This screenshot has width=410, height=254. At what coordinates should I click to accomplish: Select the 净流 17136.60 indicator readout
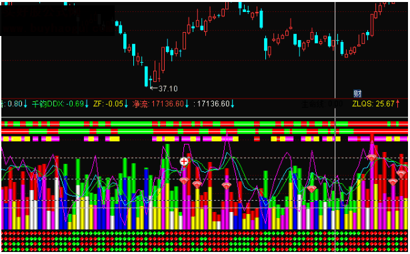[x=158, y=104]
